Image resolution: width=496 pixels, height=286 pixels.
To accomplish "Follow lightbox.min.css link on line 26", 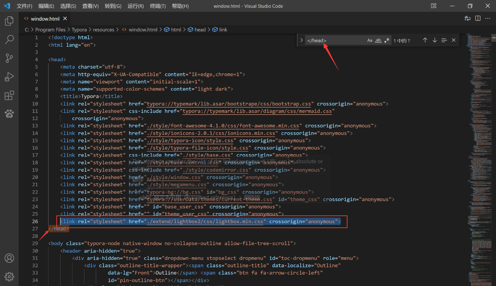I will click(205, 222).
